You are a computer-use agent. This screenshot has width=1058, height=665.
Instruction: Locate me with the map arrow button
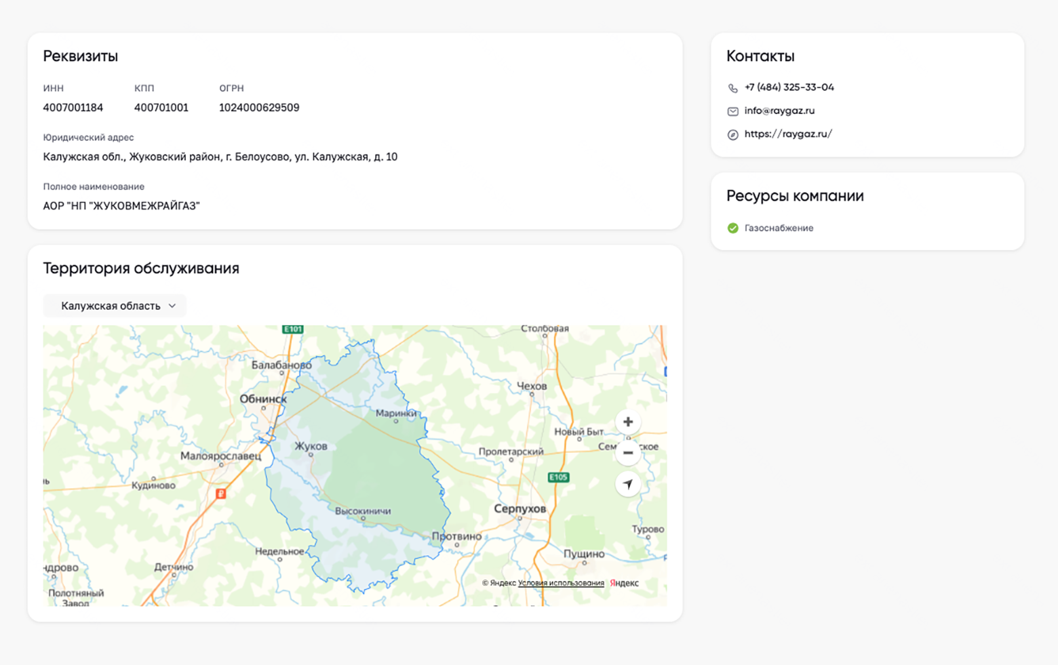628,484
